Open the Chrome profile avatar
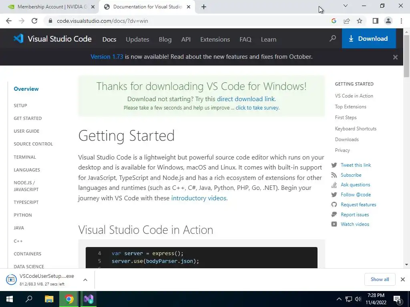 (x=388, y=21)
